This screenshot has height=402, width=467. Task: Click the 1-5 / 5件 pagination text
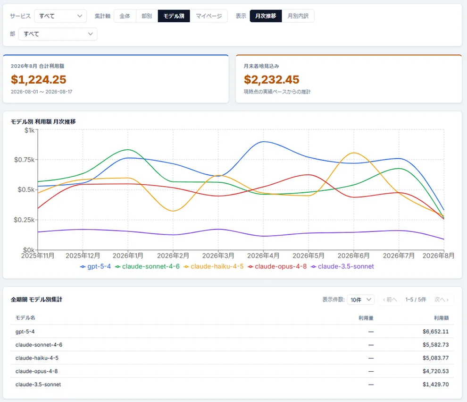point(416,299)
